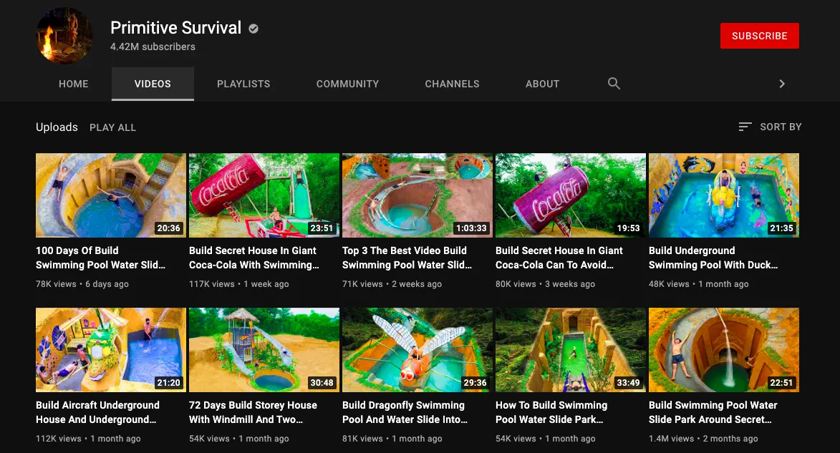This screenshot has height=453, width=840.
Task: Click title '100 Days Of Build Swimming Pool'
Action: 101,258
